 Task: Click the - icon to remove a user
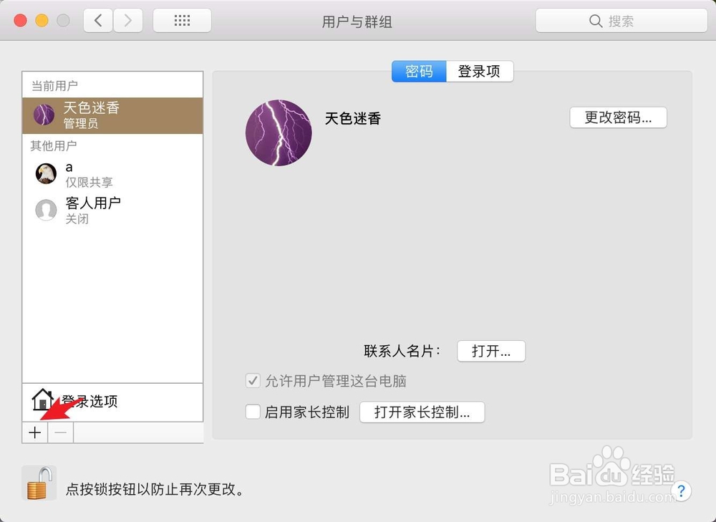(x=60, y=432)
